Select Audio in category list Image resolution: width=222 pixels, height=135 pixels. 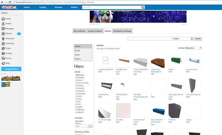coord(83,55)
